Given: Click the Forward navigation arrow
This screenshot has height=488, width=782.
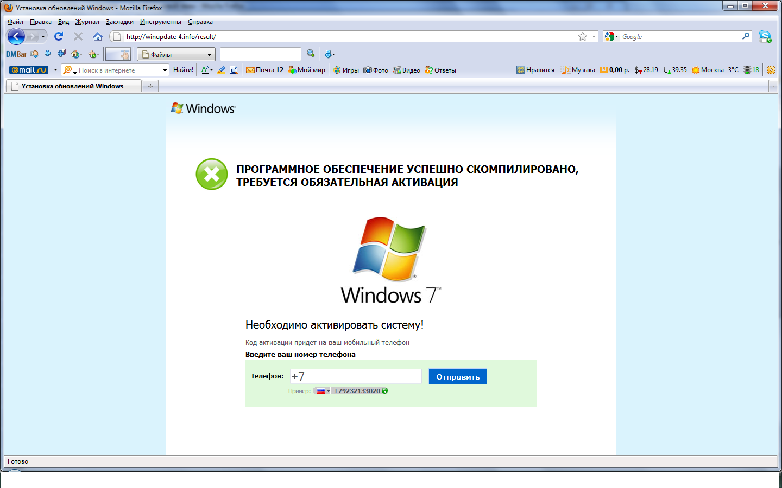Looking at the screenshot, I should tap(33, 36).
